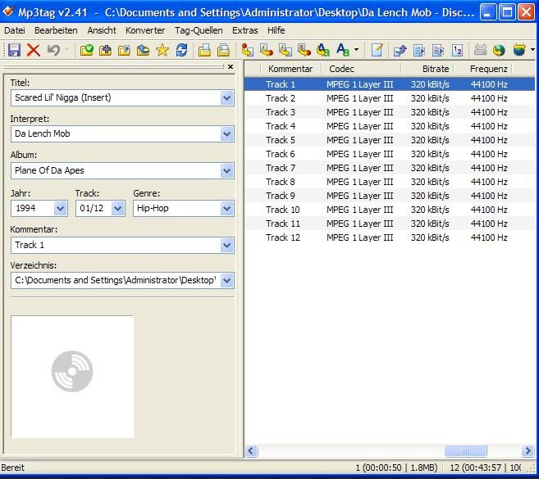Screen dimensions: 539x479
Task: Click the folder icon left of the star
Action: tap(143, 51)
